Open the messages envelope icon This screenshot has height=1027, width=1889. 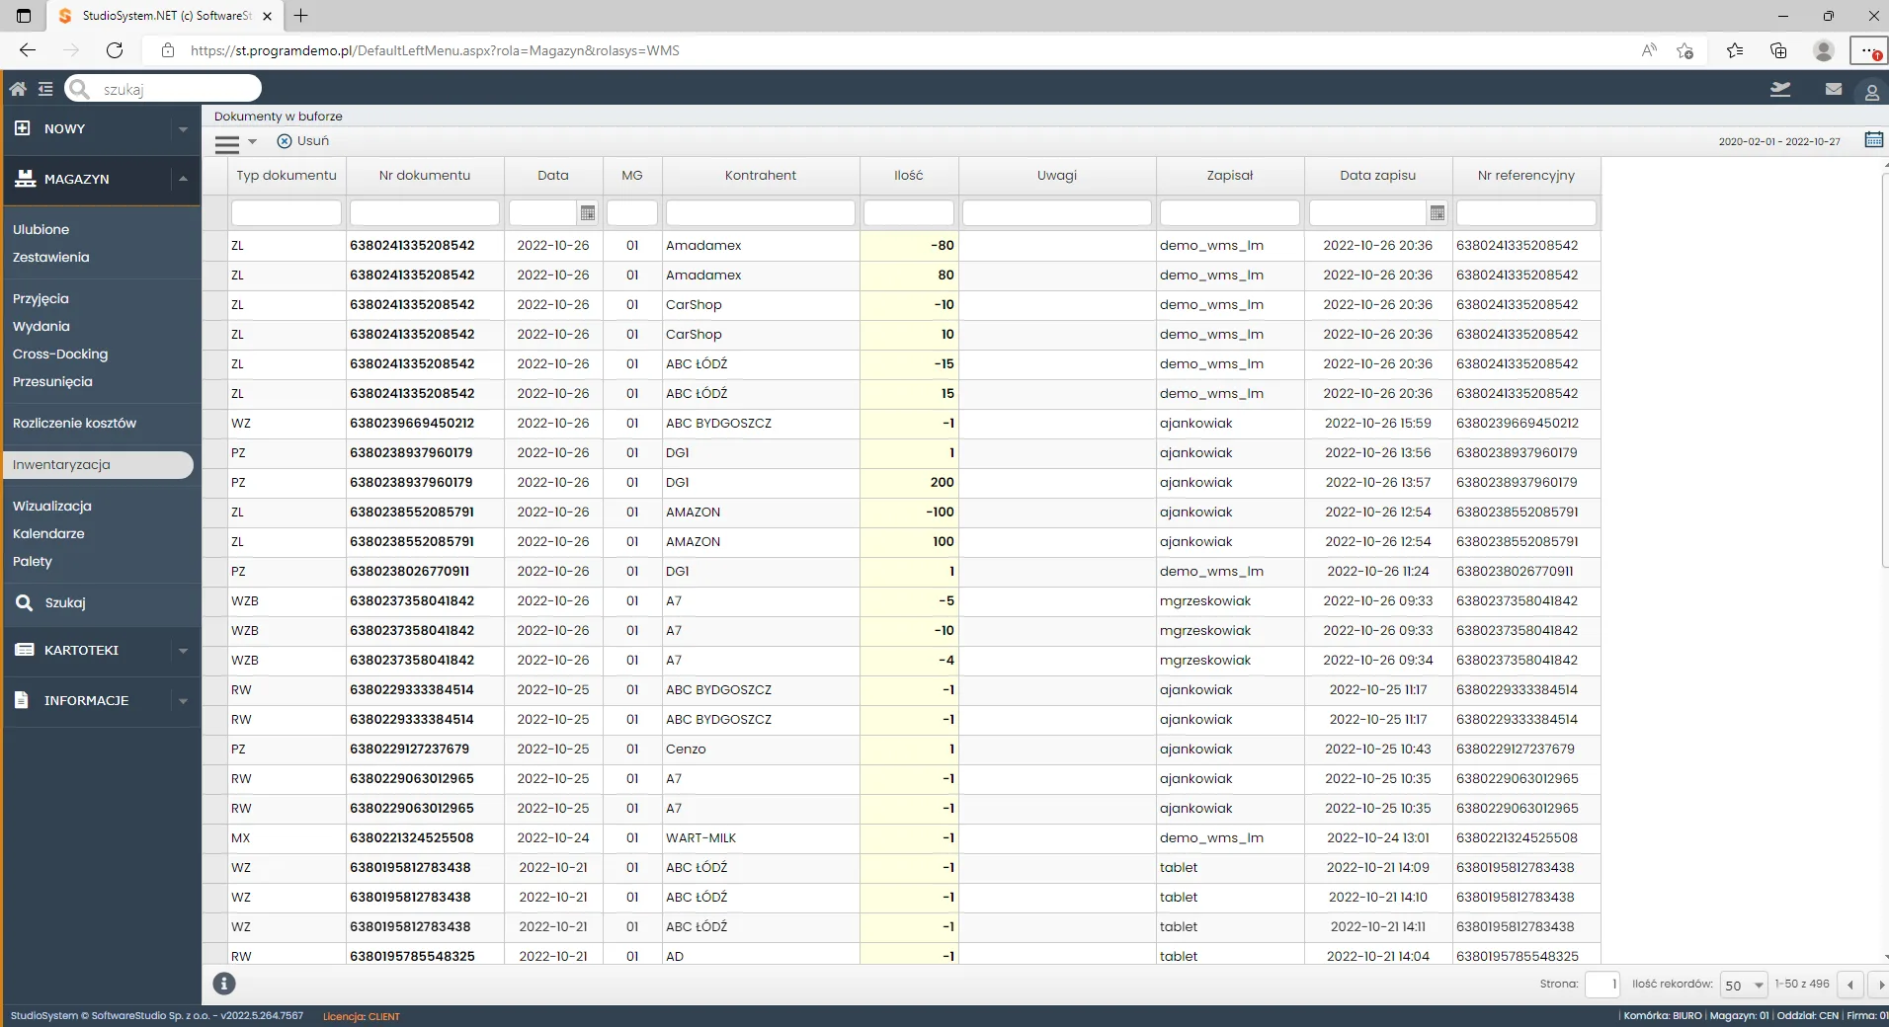[x=1834, y=89]
